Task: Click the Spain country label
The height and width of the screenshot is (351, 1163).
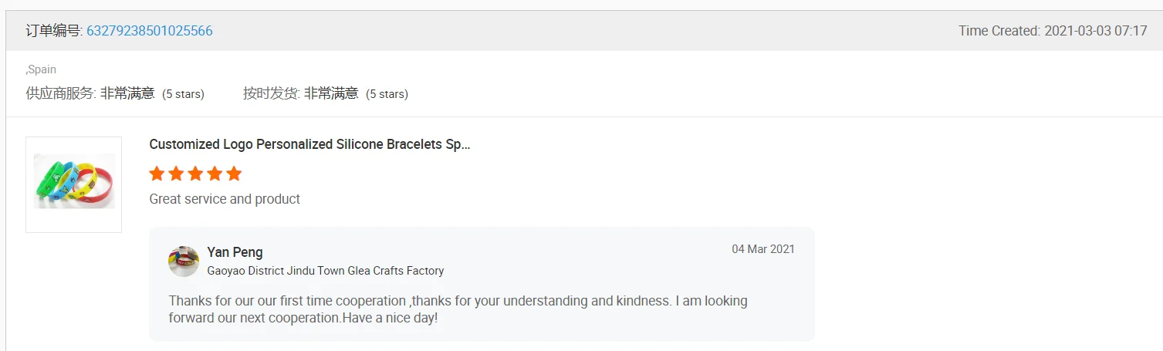Action: [x=42, y=69]
